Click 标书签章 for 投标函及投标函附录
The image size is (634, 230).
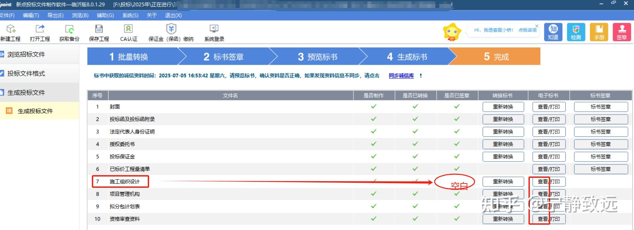601,119
